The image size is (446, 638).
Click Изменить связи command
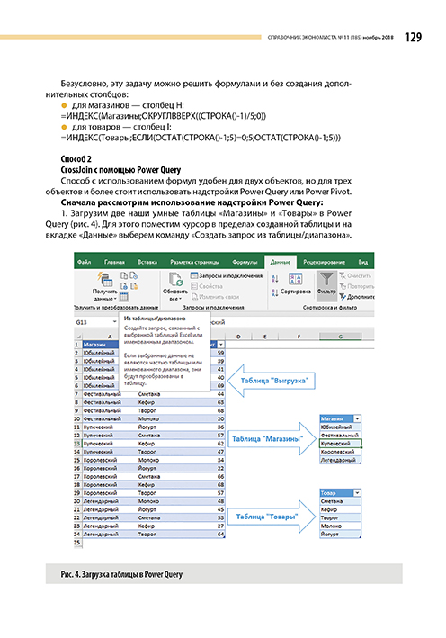pyautogui.click(x=215, y=297)
